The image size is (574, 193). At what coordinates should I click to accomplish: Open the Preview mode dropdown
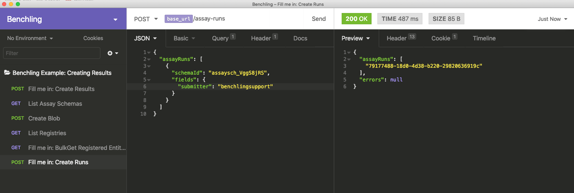click(356, 38)
